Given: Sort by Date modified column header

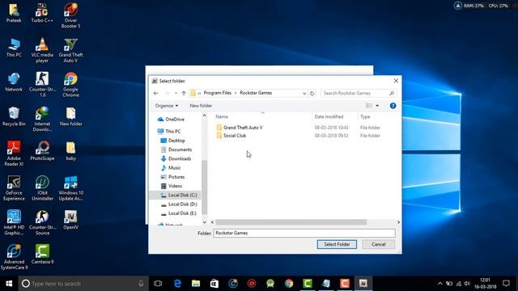Looking at the screenshot, I should (x=329, y=116).
